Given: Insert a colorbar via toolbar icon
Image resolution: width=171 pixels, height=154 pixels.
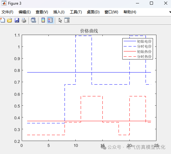Looking at the screenshot, I should (43, 20).
